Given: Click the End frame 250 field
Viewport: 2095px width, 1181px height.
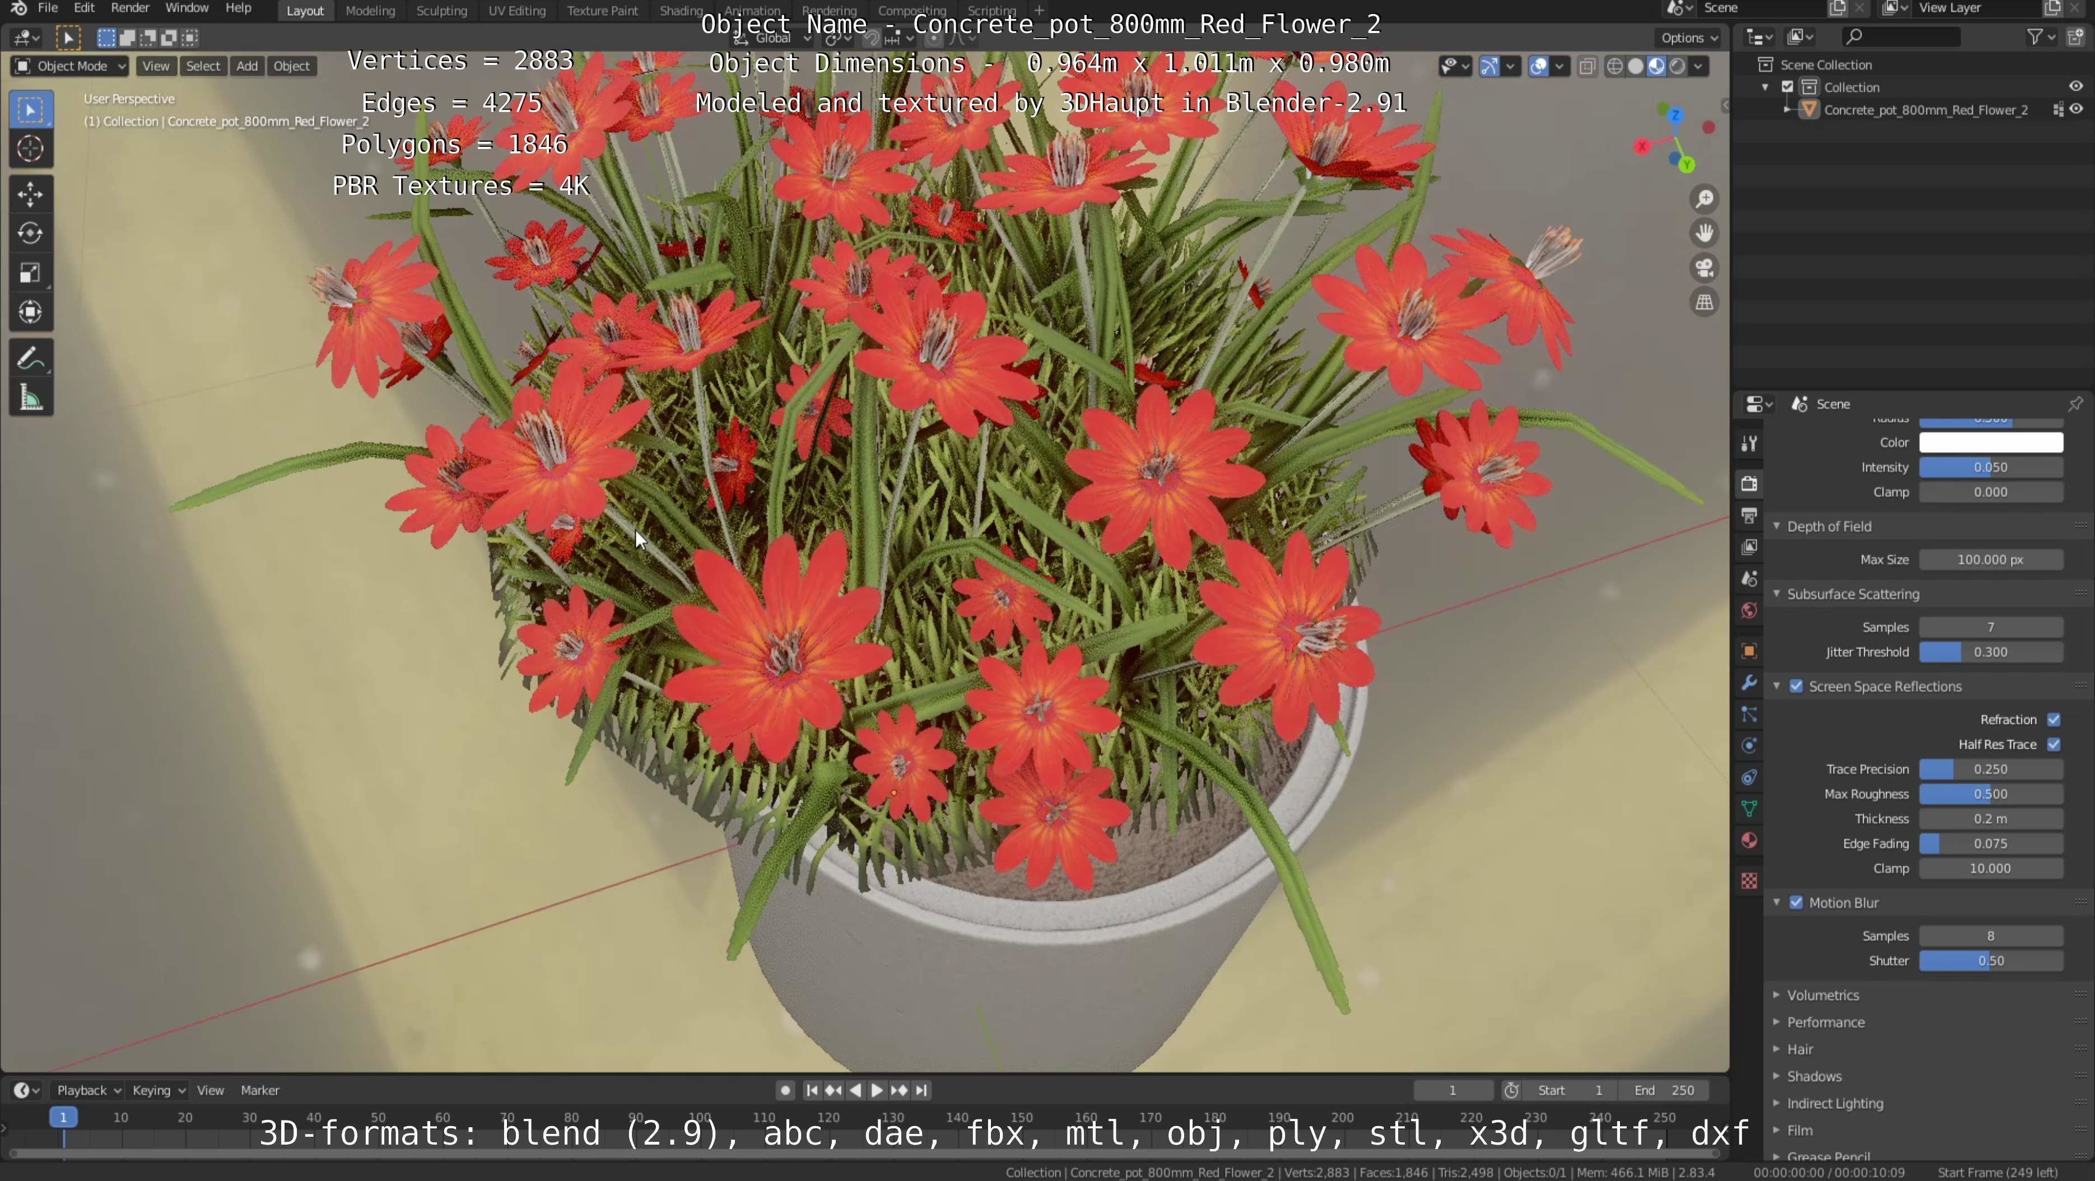Looking at the screenshot, I should pyautogui.click(x=1664, y=1091).
